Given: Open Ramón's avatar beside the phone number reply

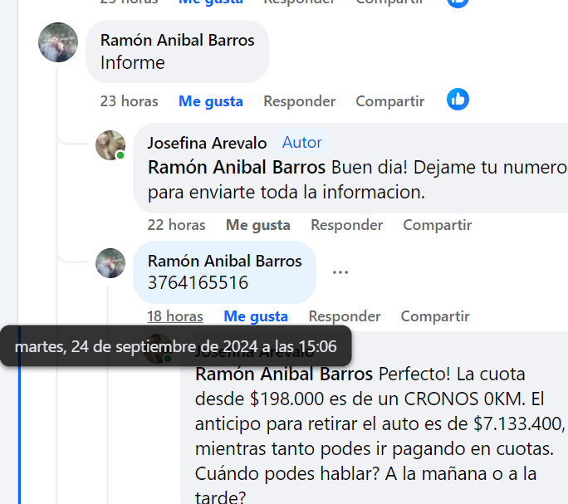Looking at the screenshot, I should tap(110, 263).
